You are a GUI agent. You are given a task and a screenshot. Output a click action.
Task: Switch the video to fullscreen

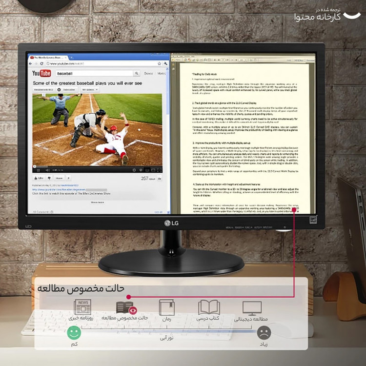[x=158, y=170]
